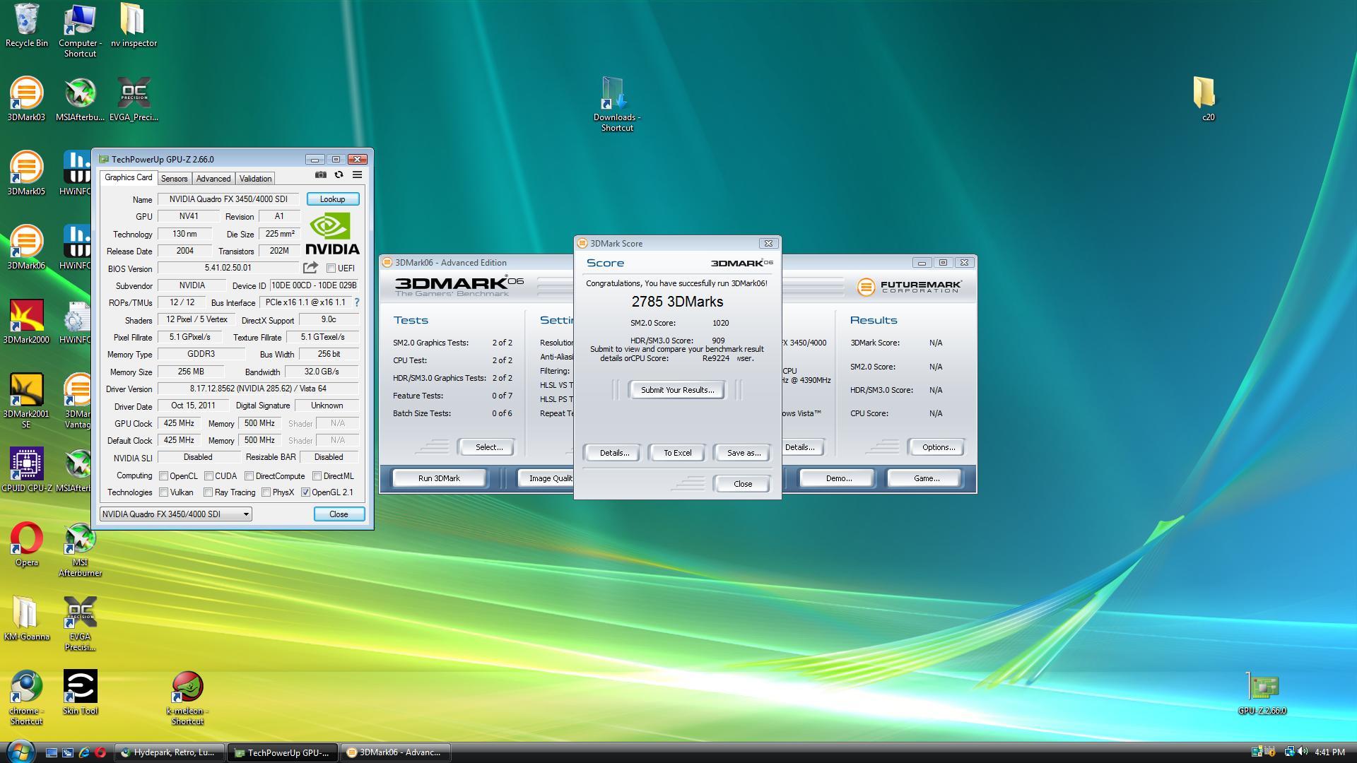1357x763 pixels.
Task: Click the Submit Your Results button
Action: pos(677,390)
